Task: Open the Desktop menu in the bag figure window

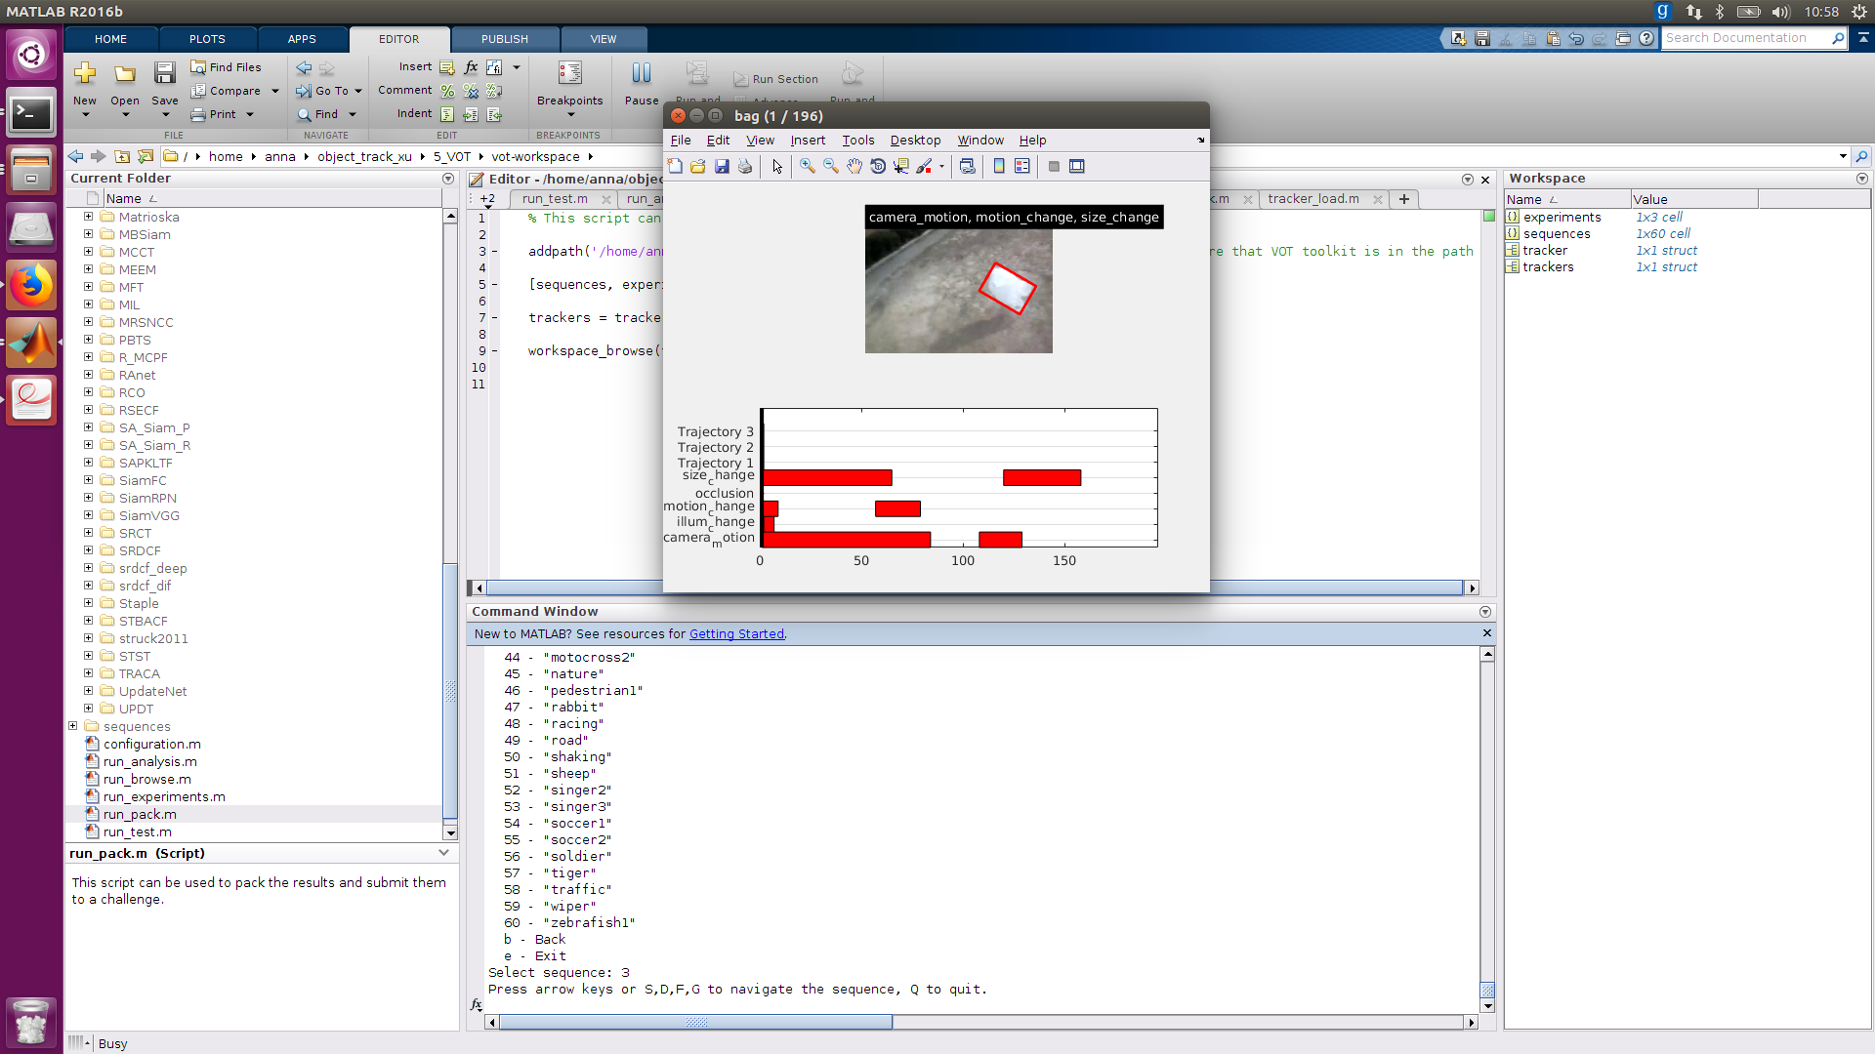Action: 915,140
